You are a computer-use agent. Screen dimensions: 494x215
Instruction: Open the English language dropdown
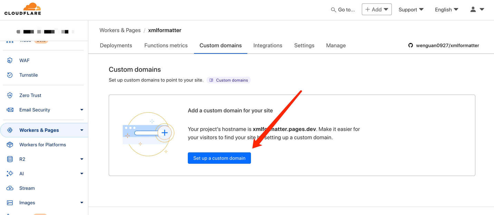click(446, 9)
